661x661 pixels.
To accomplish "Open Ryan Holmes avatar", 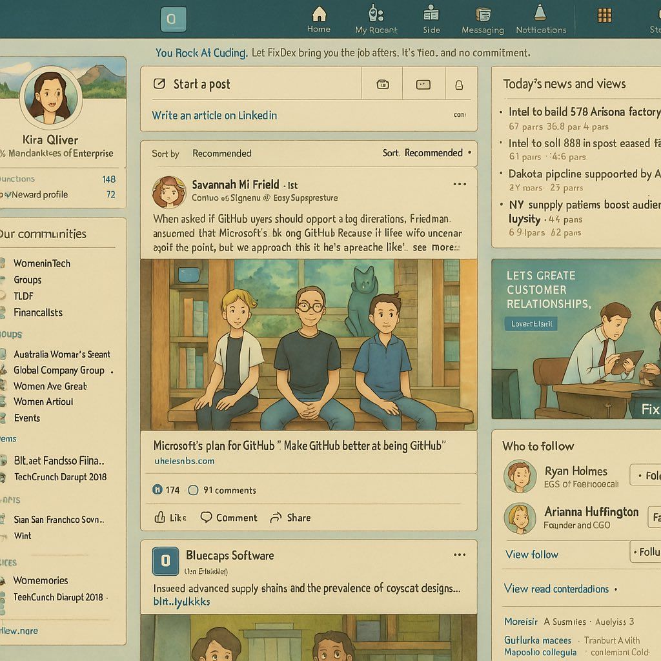I will coord(520,476).
